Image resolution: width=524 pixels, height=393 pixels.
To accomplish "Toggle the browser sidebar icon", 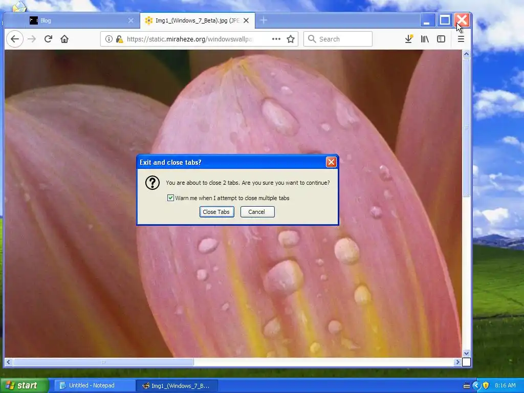I will 441,39.
